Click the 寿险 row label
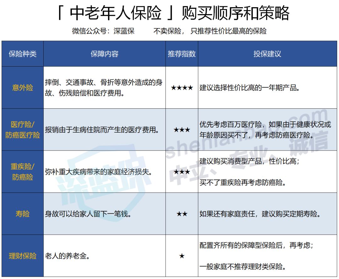Screen dimensions: 339x279 point(23,214)
